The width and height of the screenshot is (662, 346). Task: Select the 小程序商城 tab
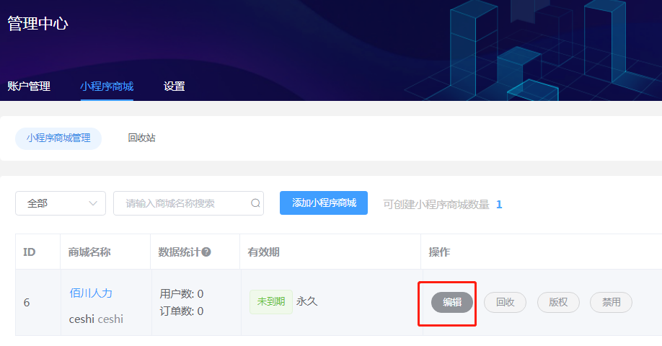point(107,86)
